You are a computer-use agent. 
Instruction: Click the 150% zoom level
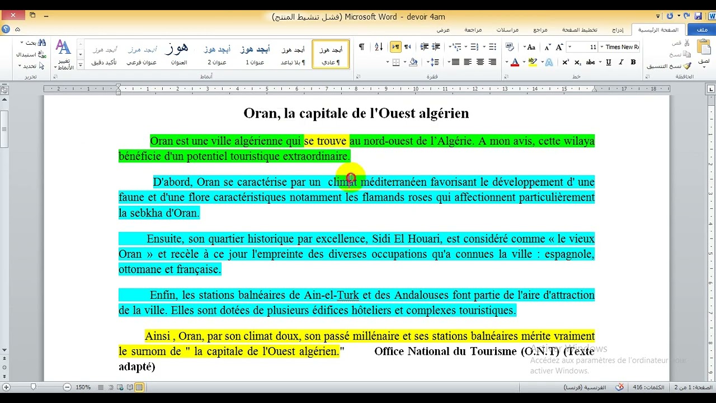tap(83, 387)
